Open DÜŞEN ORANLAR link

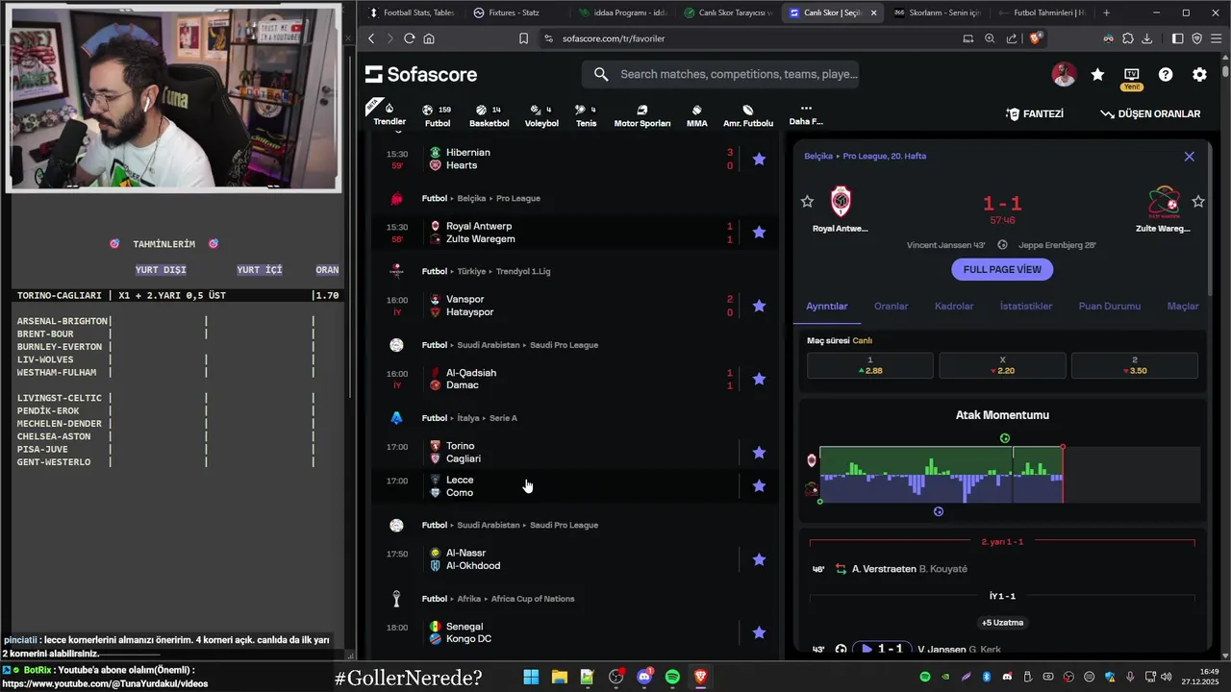(x=1150, y=113)
